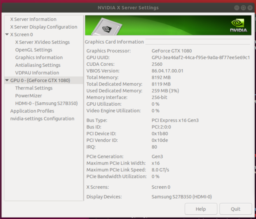This screenshot has width=256, height=219.
Task: Open Graphics Information page
Action: tap(39, 58)
